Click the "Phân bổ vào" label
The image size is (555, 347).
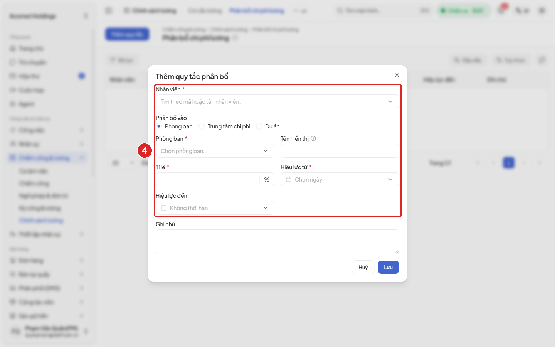[x=171, y=118]
